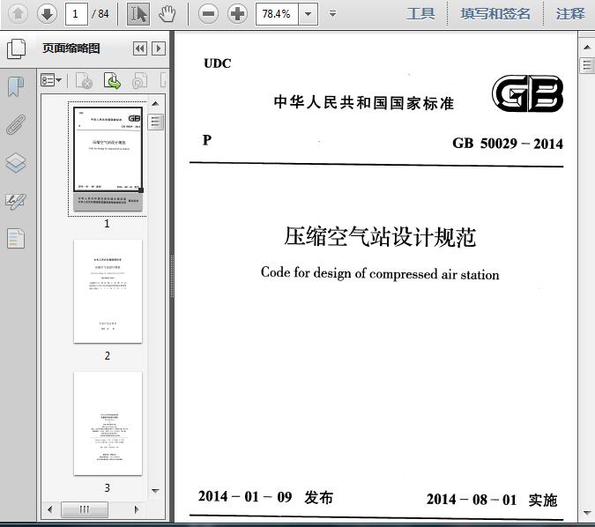Open the attachments paperclip panel
The image size is (595, 527).
pos(16,124)
